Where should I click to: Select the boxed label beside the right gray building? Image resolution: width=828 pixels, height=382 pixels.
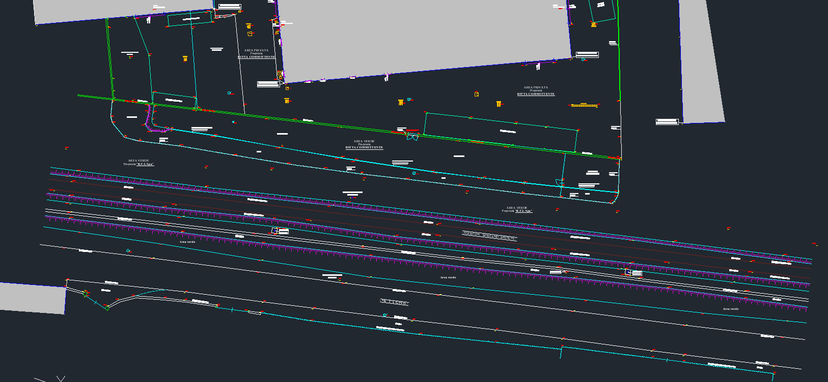point(667,121)
